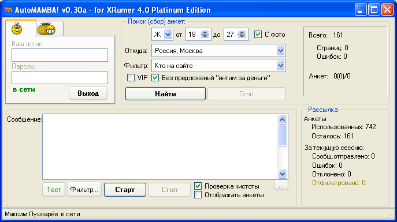Enable 'Отображать анкеты' checkbox

click(198, 195)
